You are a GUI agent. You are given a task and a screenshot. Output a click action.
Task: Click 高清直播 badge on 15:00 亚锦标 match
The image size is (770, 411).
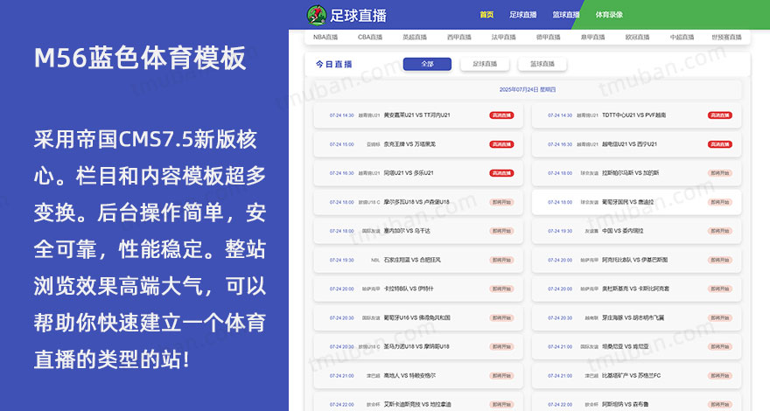tap(501, 144)
